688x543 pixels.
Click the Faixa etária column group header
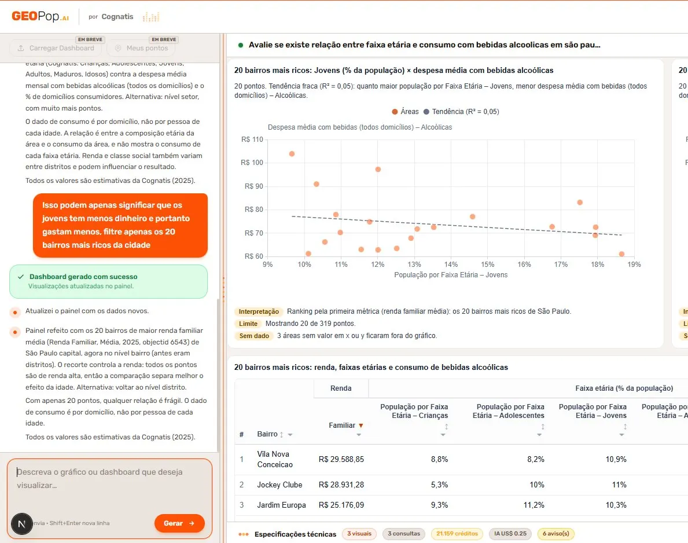[x=624, y=388]
